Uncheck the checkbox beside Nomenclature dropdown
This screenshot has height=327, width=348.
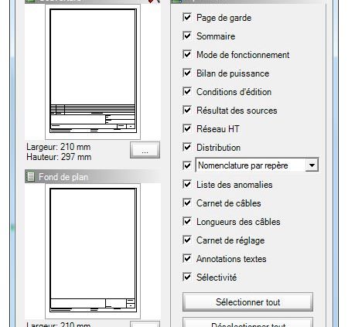[x=187, y=165]
